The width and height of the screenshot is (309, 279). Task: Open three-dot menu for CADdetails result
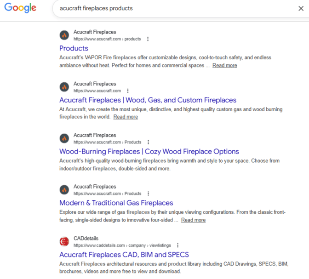pyautogui.click(x=178, y=245)
